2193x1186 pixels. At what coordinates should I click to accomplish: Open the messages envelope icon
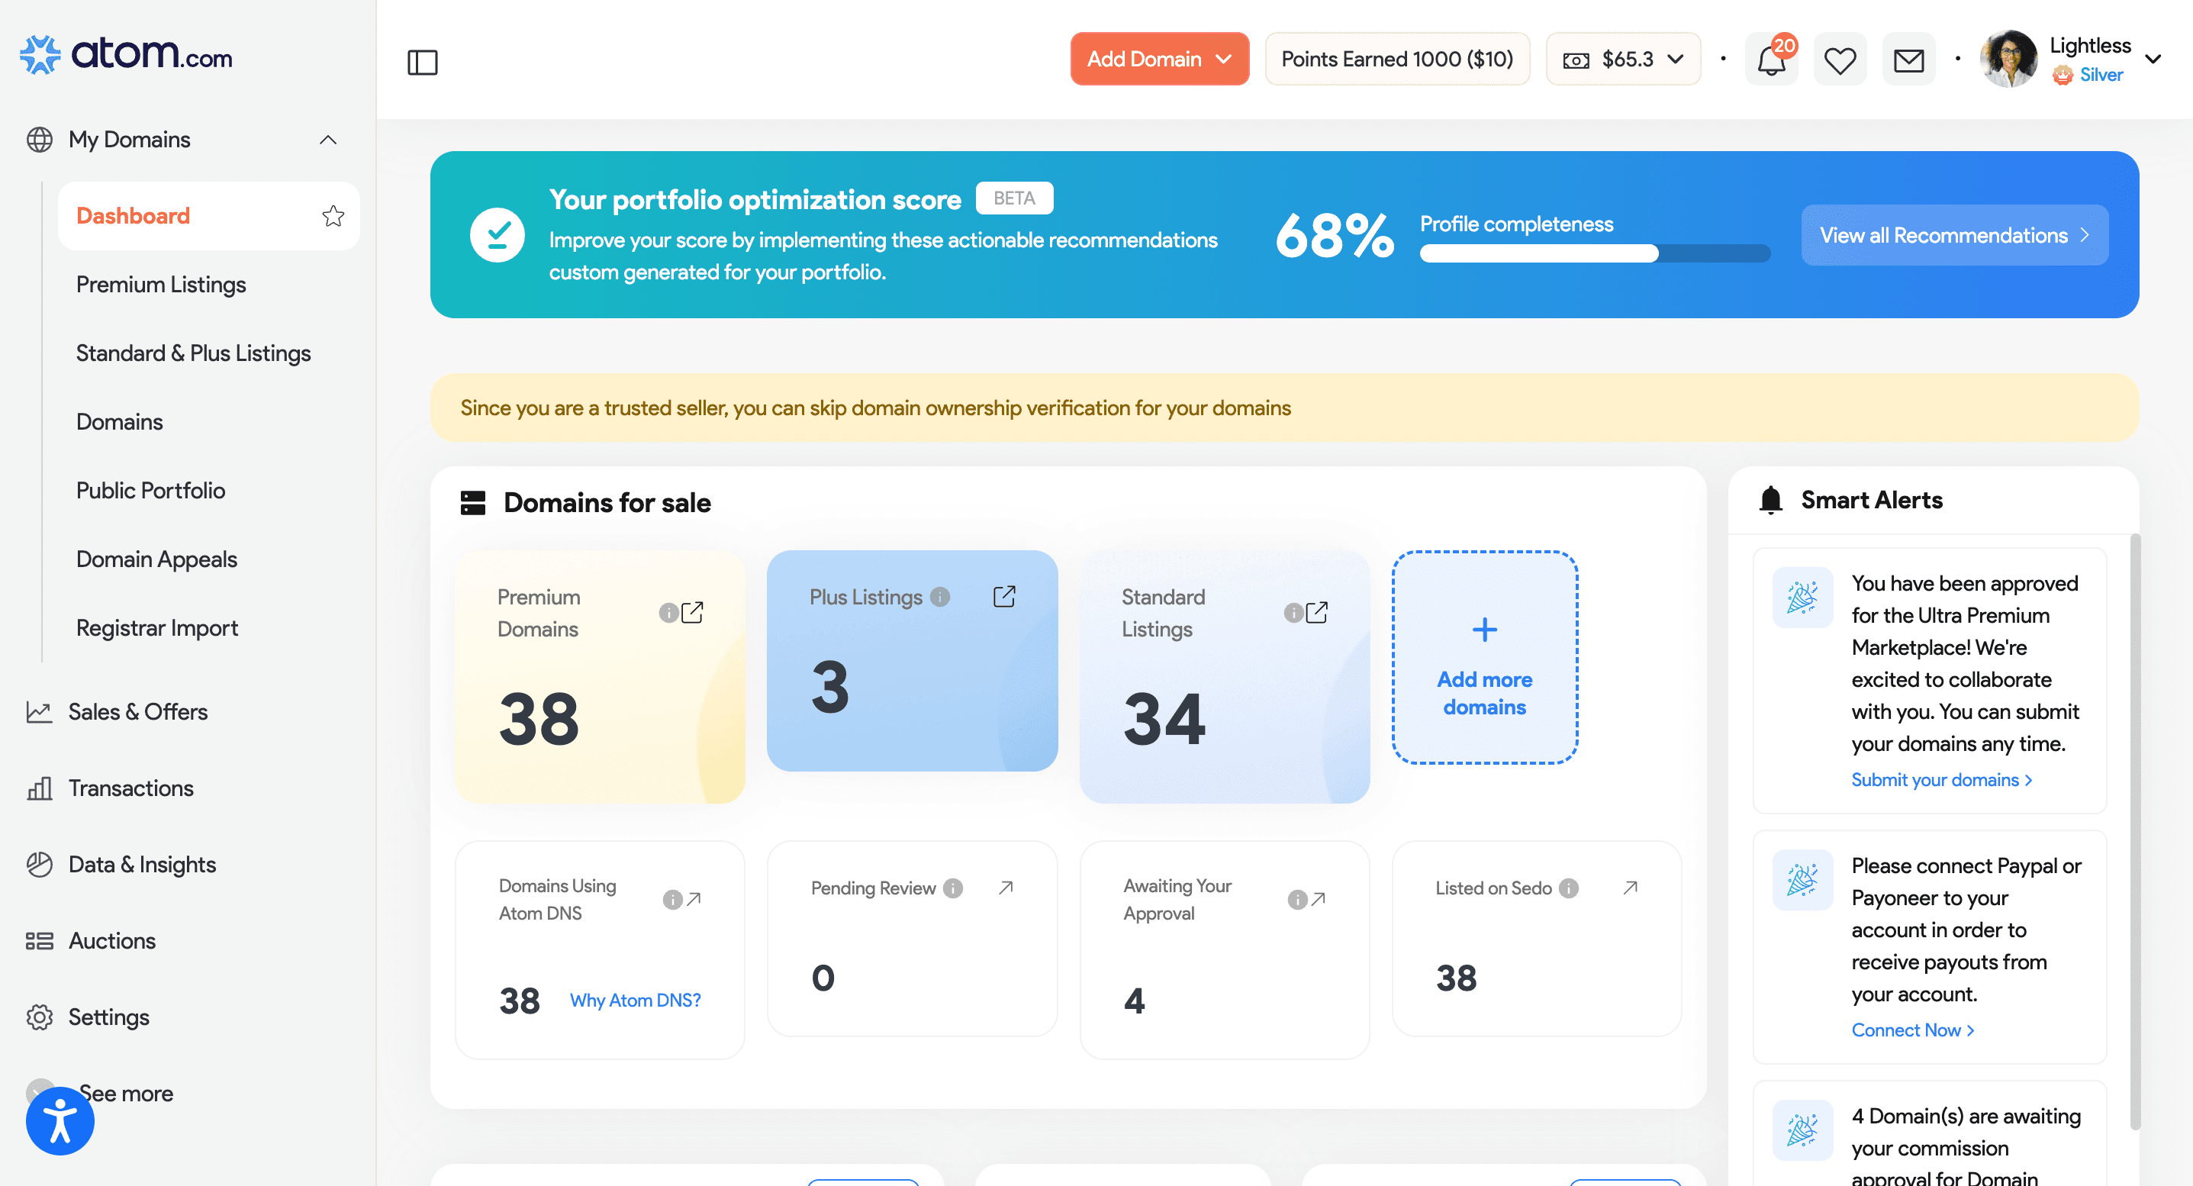point(1908,60)
